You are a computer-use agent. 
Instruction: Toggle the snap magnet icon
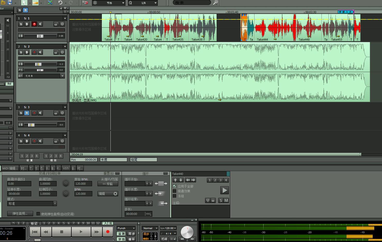pos(85,3)
